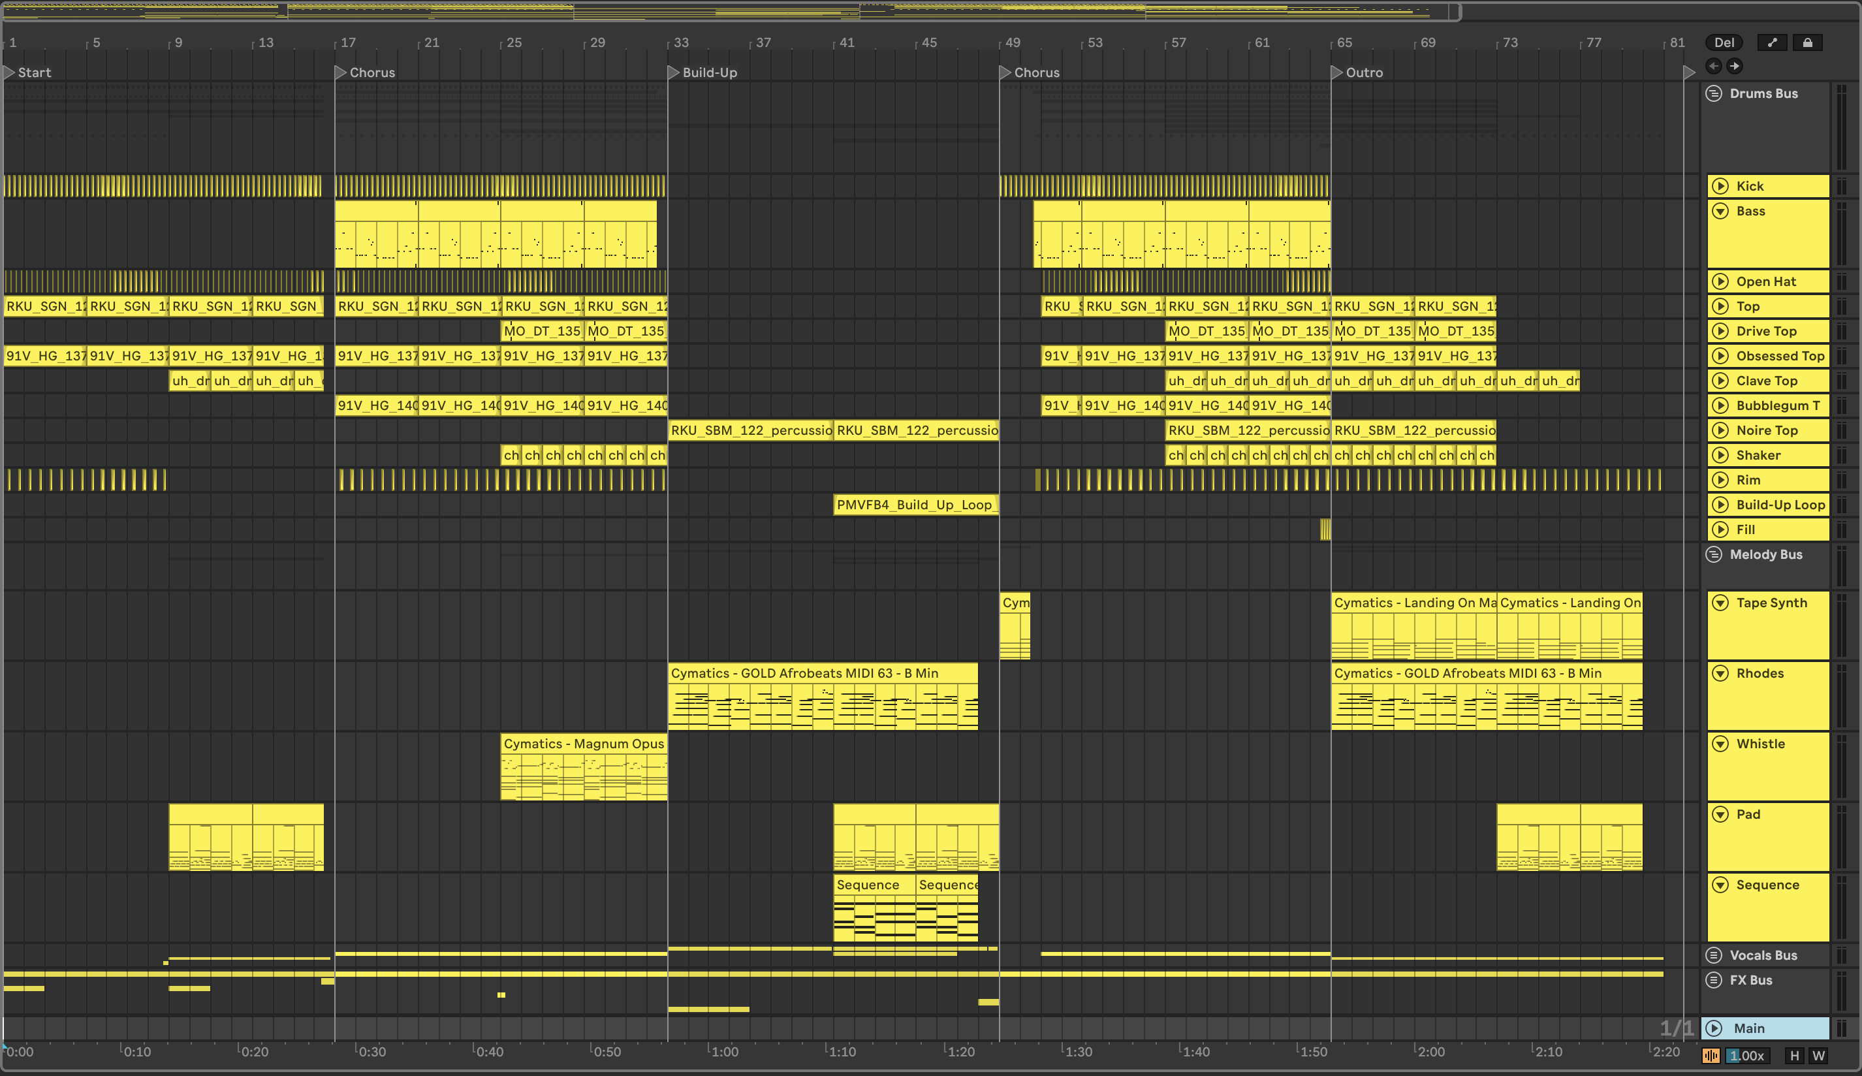Collapse the Pad track

[1720, 814]
